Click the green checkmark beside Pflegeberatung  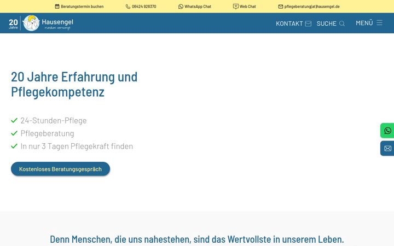14,133
